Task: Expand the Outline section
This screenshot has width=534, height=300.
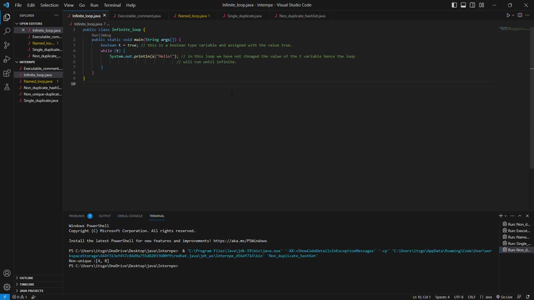Action: pos(26,278)
